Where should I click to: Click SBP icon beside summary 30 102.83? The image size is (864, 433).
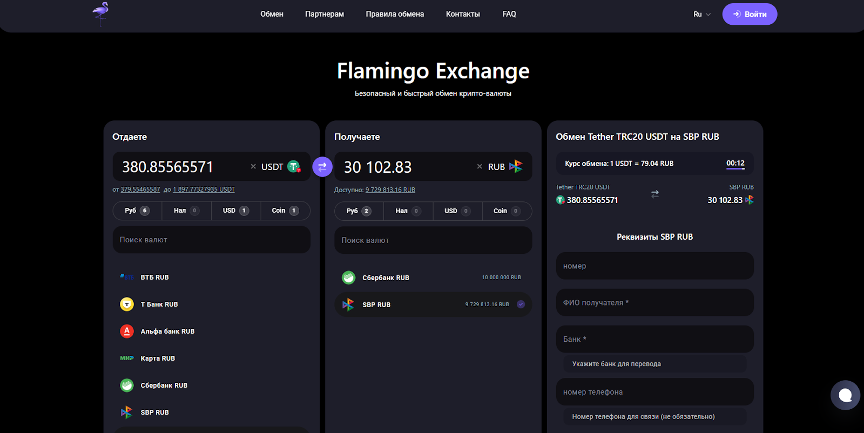tap(749, 200)
